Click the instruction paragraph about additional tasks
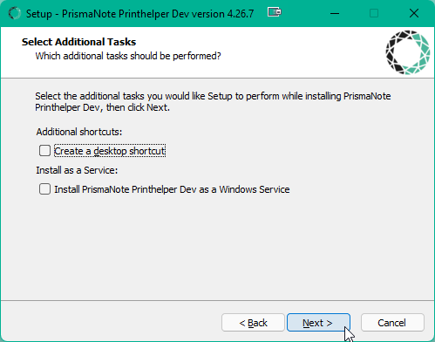435x342 pixels. [x=213, y=102]
